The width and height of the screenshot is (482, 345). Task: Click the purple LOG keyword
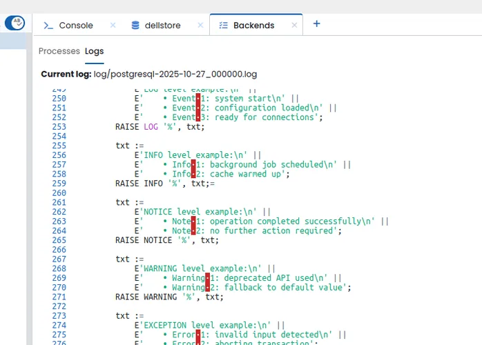click(x=151, y=127)
